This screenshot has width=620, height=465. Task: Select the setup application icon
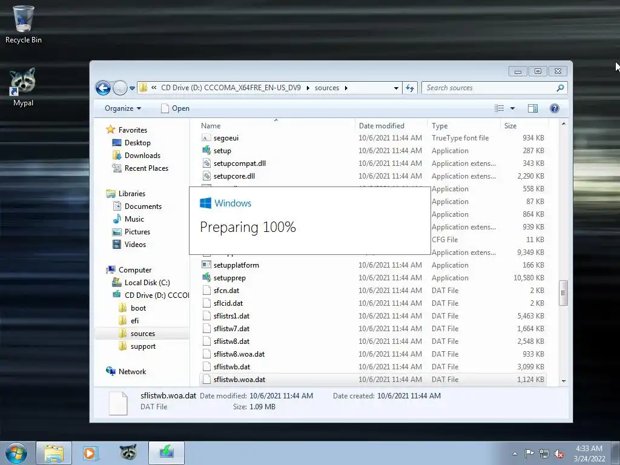pos(206,150)
